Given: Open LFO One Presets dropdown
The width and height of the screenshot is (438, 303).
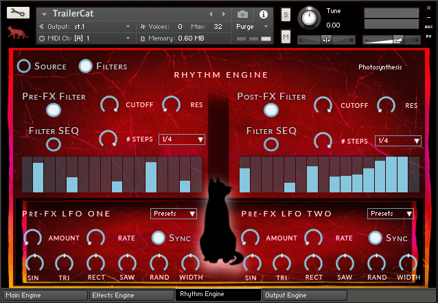Looking at the screenshot, I should (x=174, y=214).
